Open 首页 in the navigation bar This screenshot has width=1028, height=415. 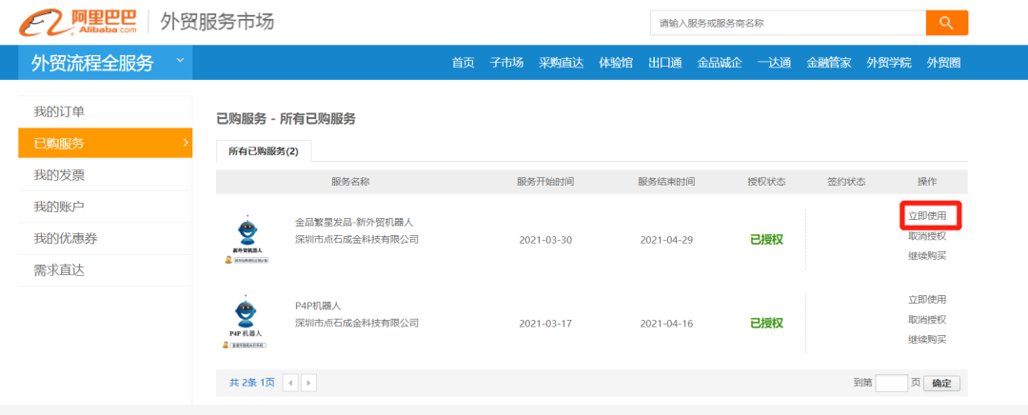pos(463,63)
